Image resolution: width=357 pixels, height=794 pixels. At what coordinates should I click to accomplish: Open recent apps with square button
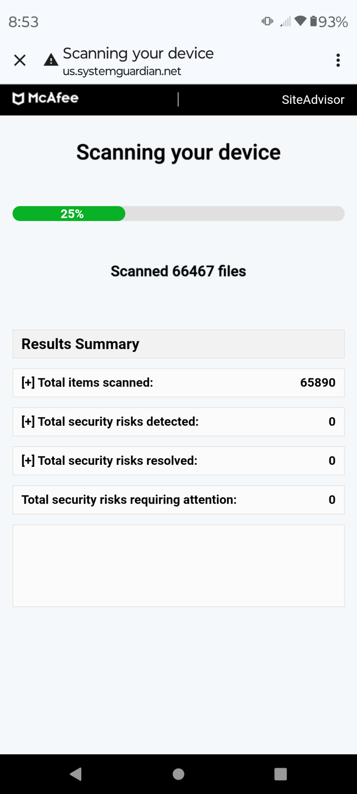[x=280, y=774]
